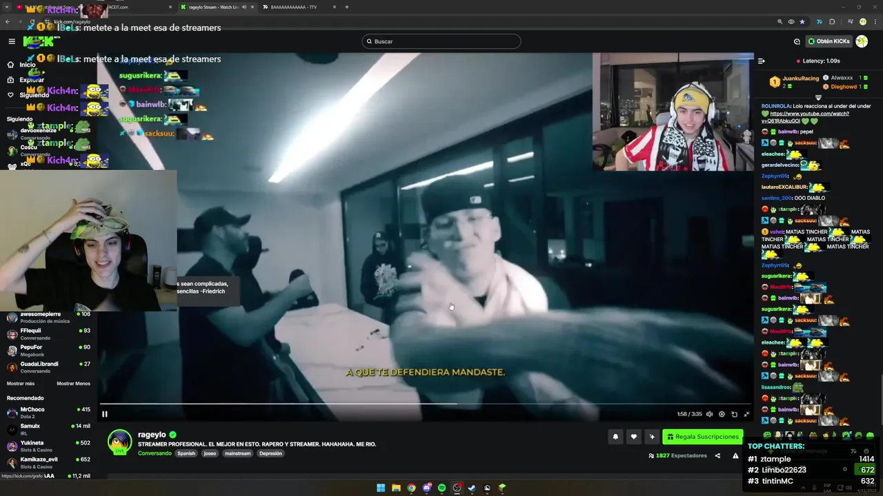The height and width of the screenshot is (496, 883).
Task: Open Chrome from the taskbar
Action: click(411, 488)
